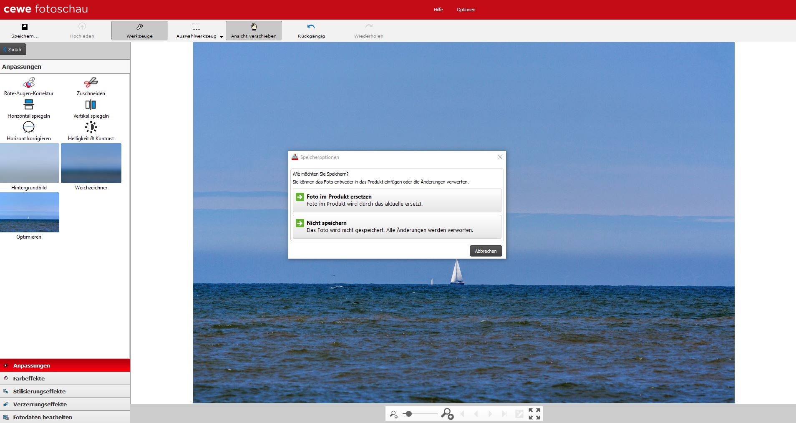The image size is (796, 423).
Task: Click the zoom slider handle
Action: click(x=409, y=414)
